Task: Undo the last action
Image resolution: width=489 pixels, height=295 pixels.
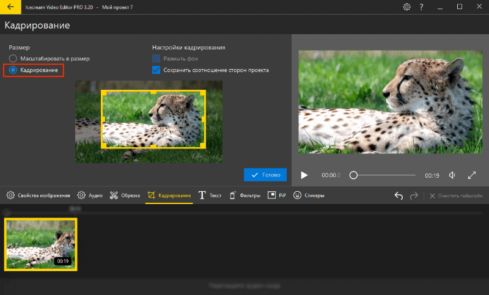Action: click(x=399, y=195)
